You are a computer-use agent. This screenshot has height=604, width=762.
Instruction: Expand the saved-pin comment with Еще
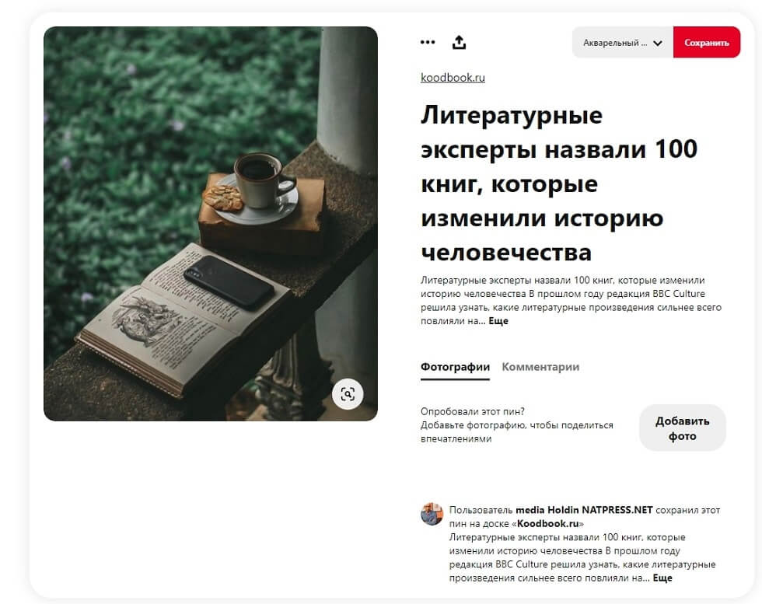pyautogui.click(x=662, y=578)
